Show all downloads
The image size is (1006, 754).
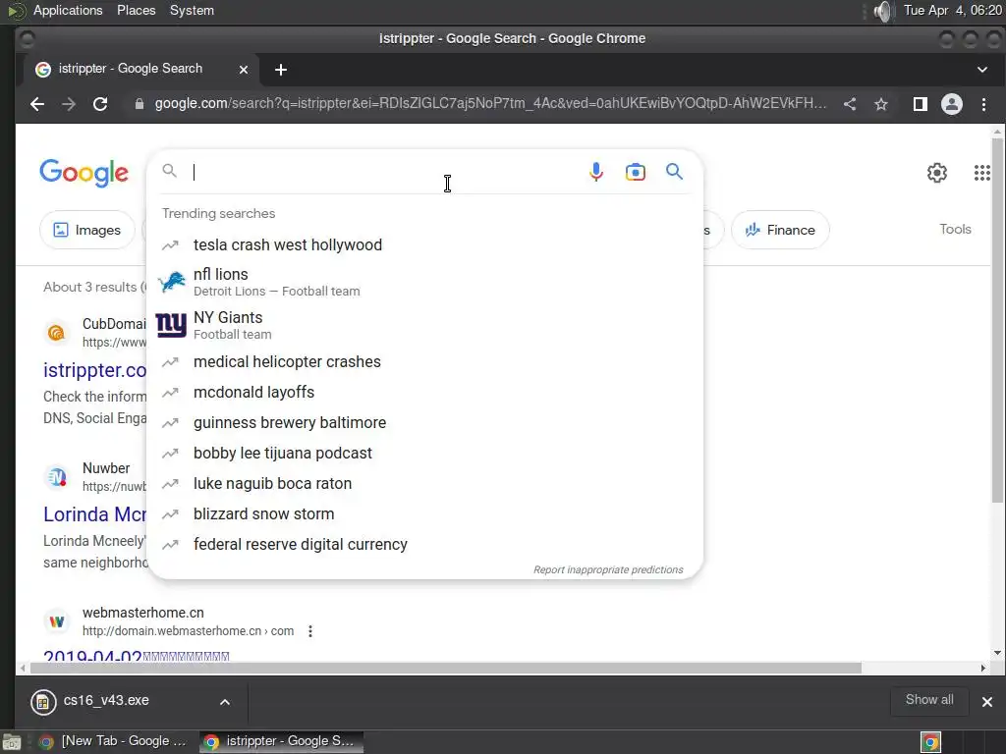pos(929,699)
